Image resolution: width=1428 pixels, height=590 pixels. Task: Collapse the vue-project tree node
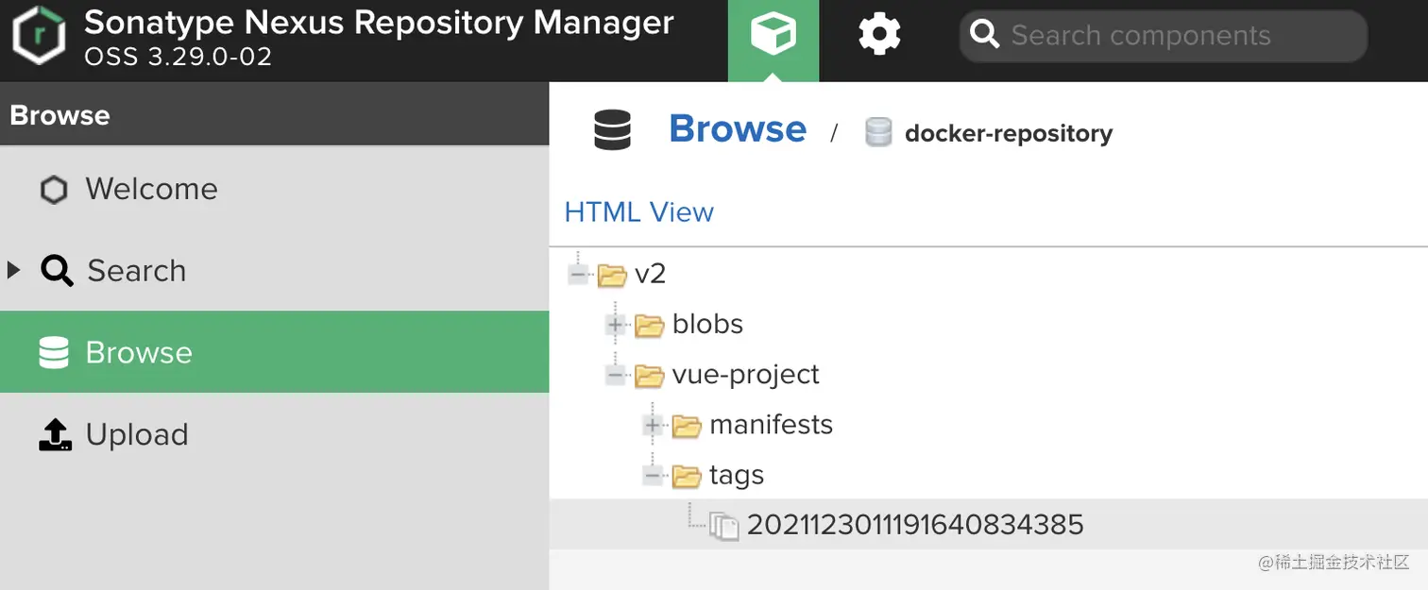click(616, 375)
